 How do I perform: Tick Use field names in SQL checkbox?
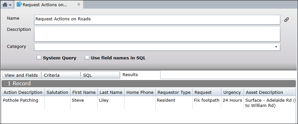87,57
